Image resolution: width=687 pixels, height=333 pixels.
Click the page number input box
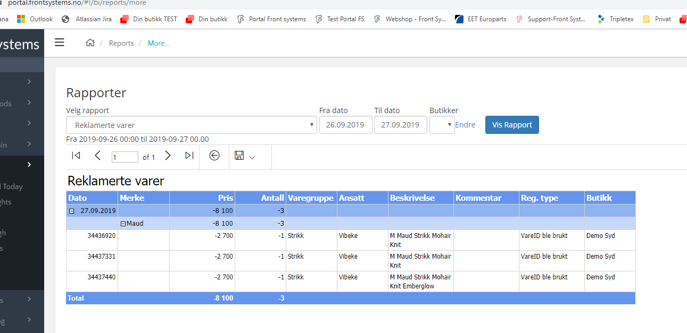click(125, 157)
